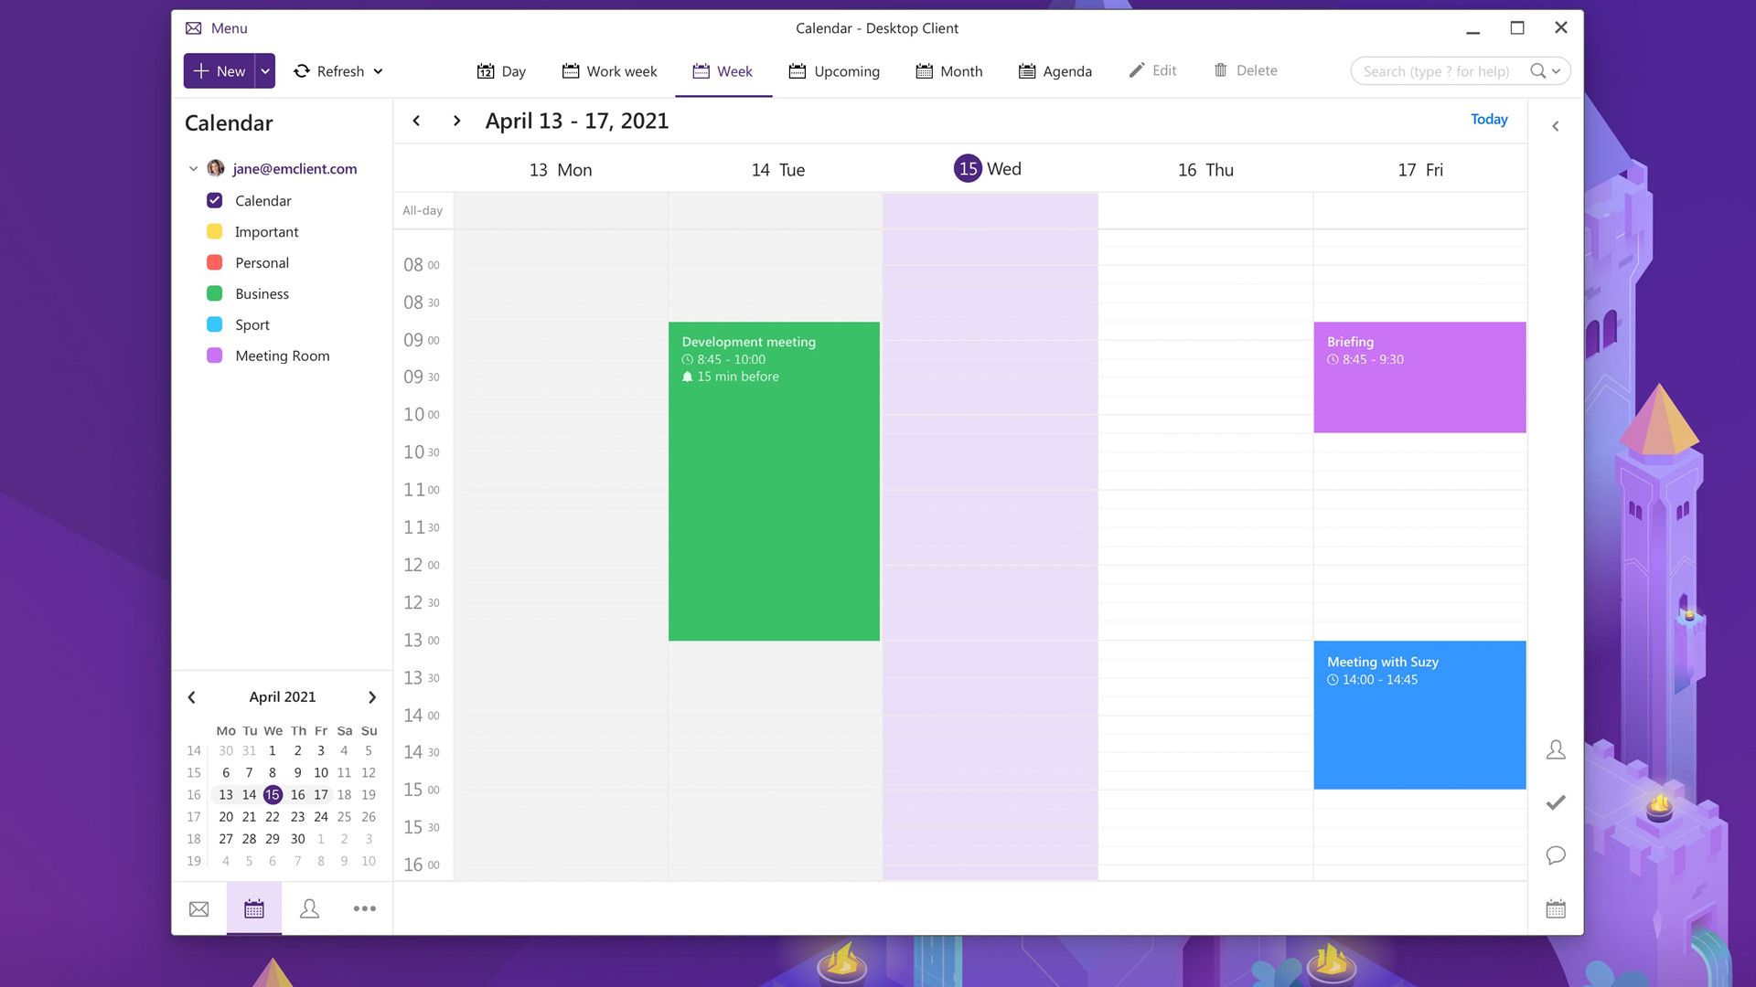Screen dimensions: 1756x987
Task: Switch to the Agenda view tab
Action: pos(1055,71)
